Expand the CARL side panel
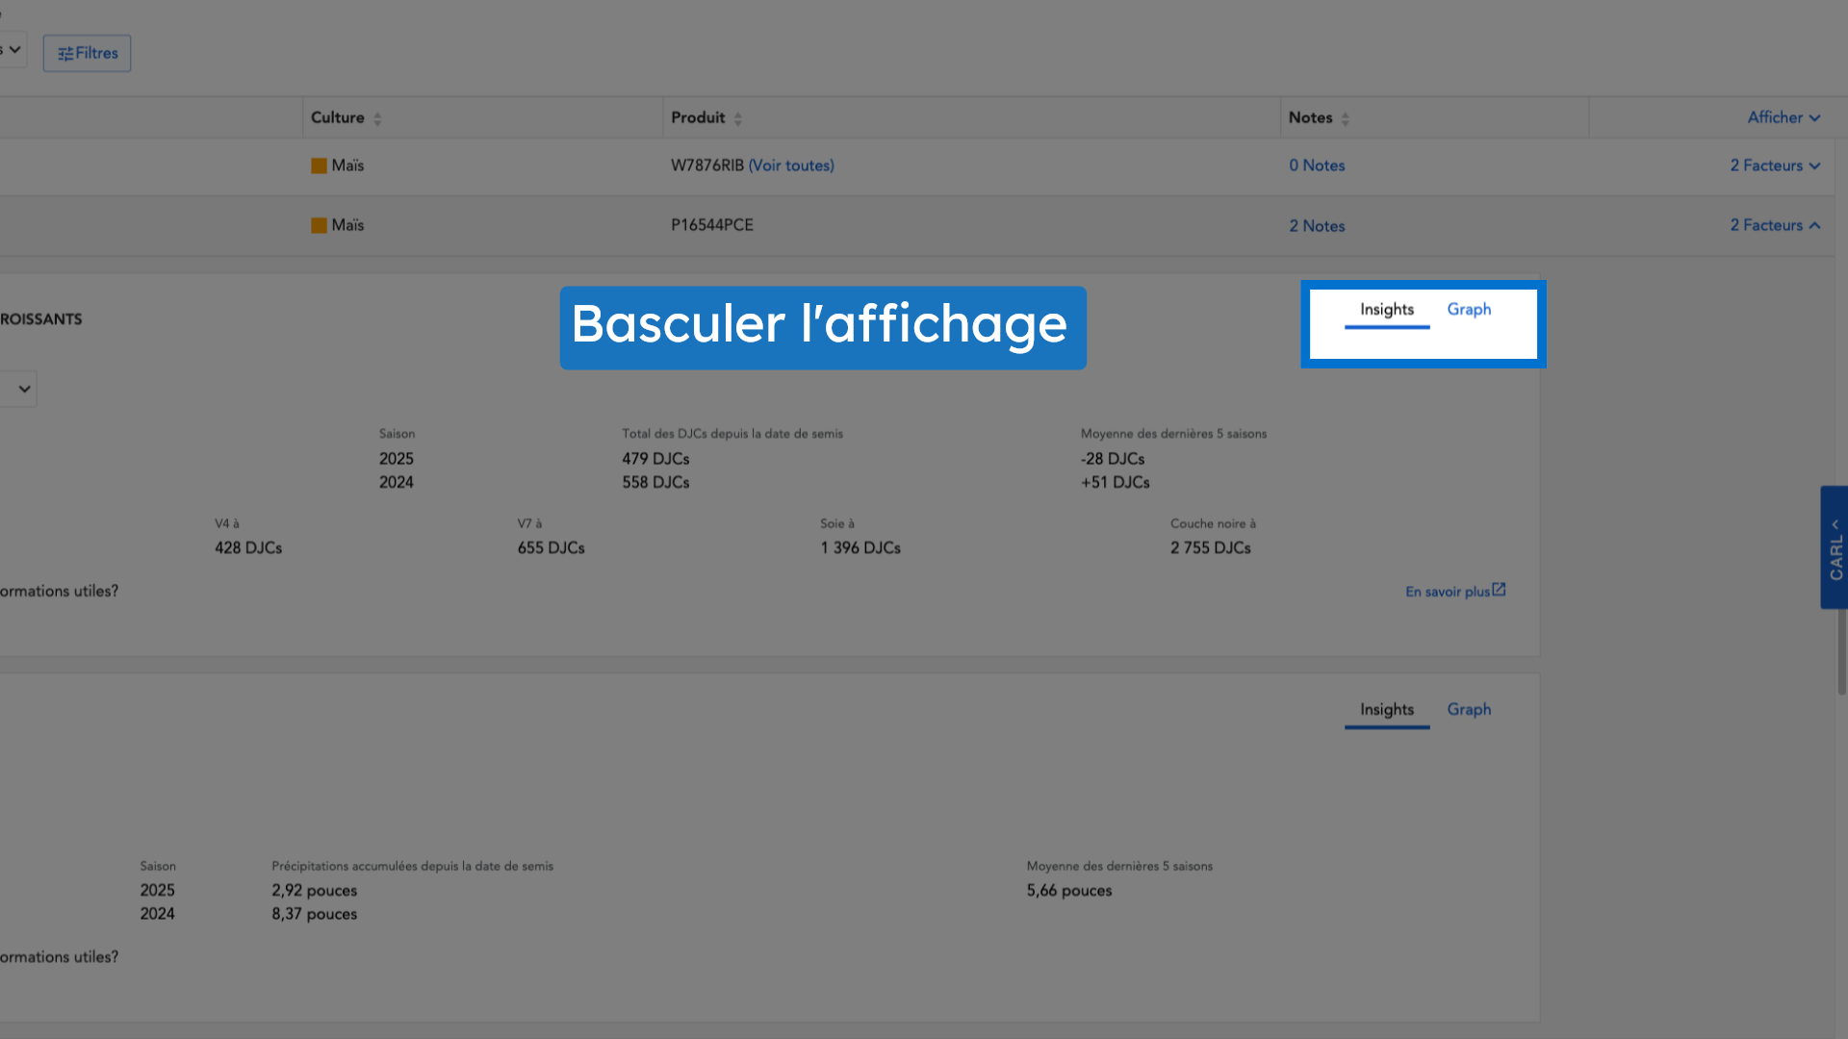The width and height of the screenshot is (1848, 1039). (x=1835, y=546)
